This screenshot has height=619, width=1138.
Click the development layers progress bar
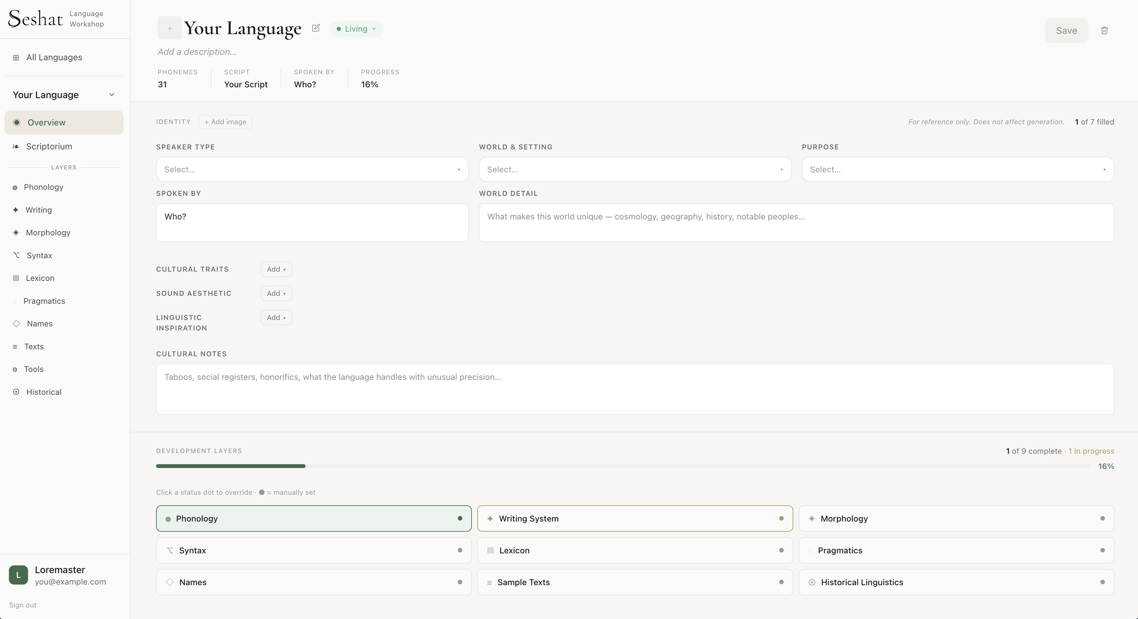click(x=623, y=466)
